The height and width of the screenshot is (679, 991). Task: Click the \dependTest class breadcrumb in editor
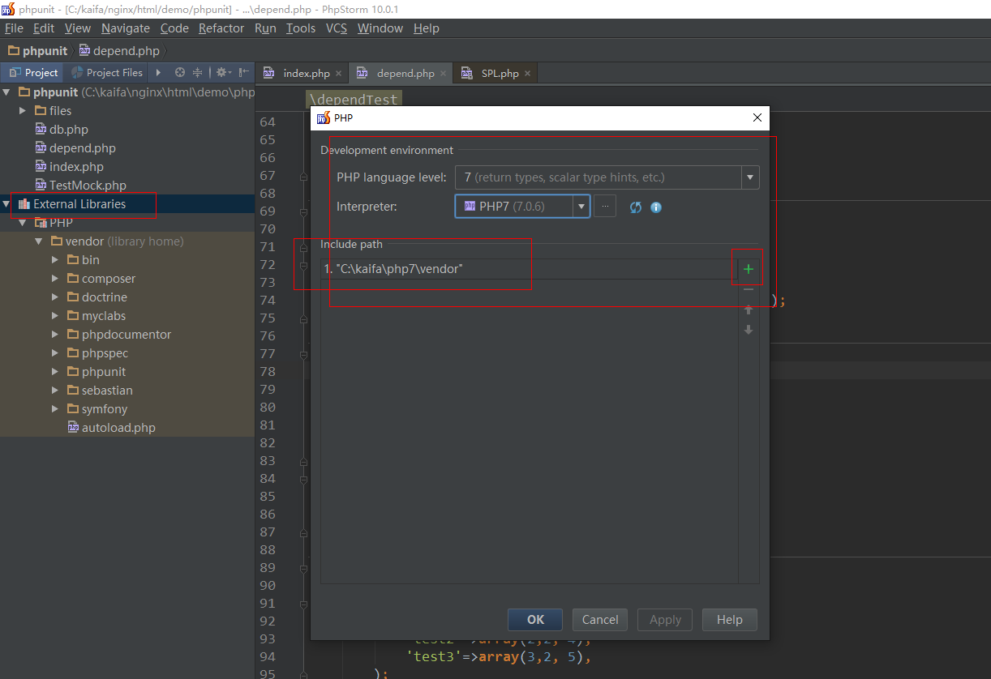point(354,100)
